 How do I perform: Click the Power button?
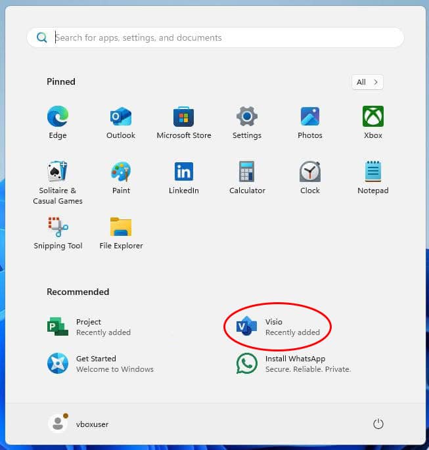pos(378,424)
